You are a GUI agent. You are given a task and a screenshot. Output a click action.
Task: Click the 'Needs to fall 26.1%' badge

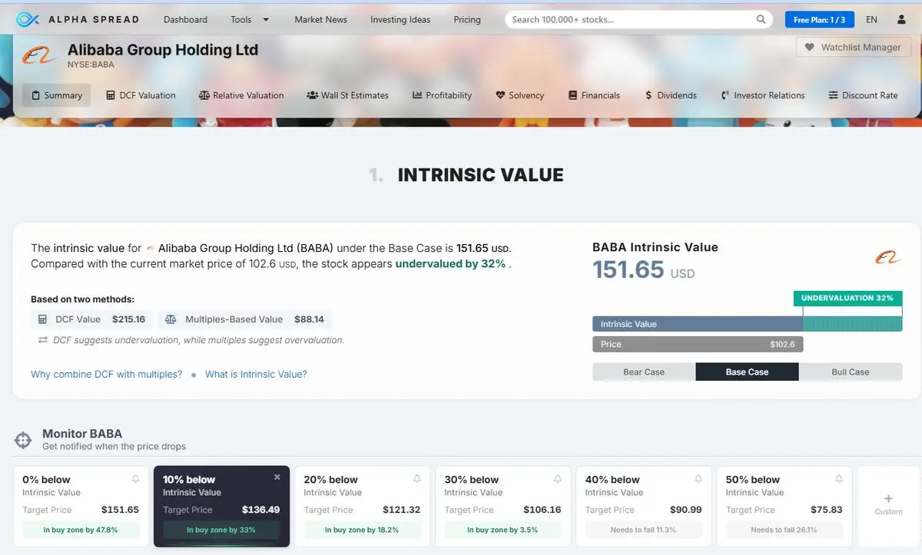pyautogui.click(x=784, y=530)
